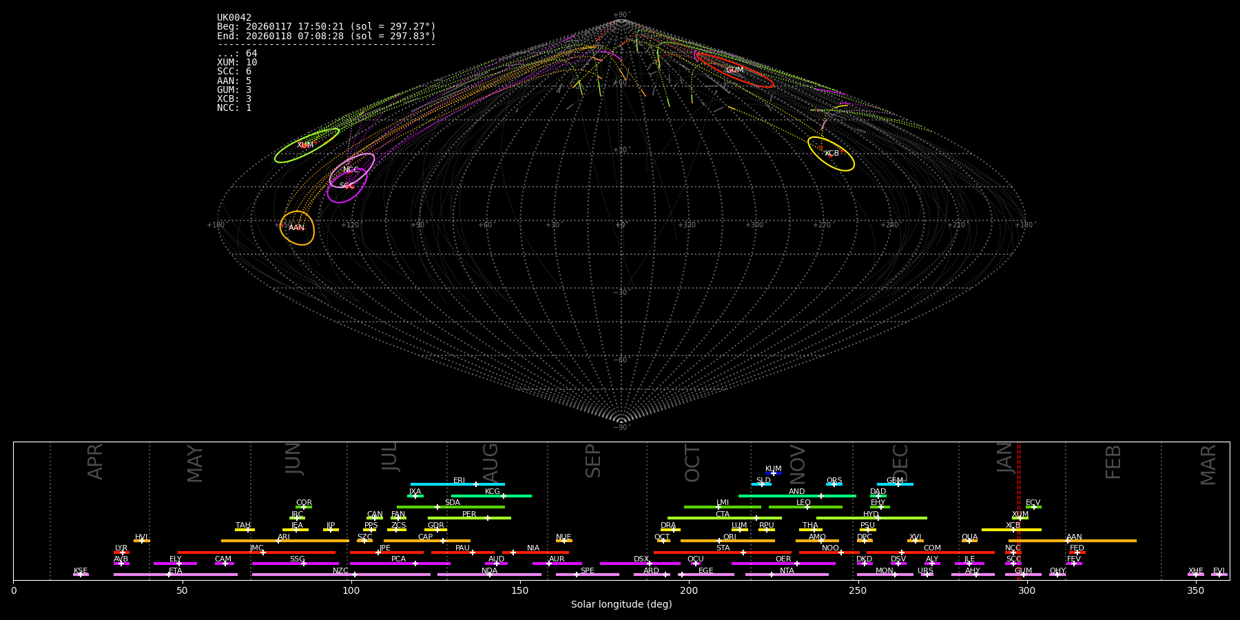Viewport: 1240px width, 620px height.
Task: Click the pink NTA shower bar
Action: (787, 575)
